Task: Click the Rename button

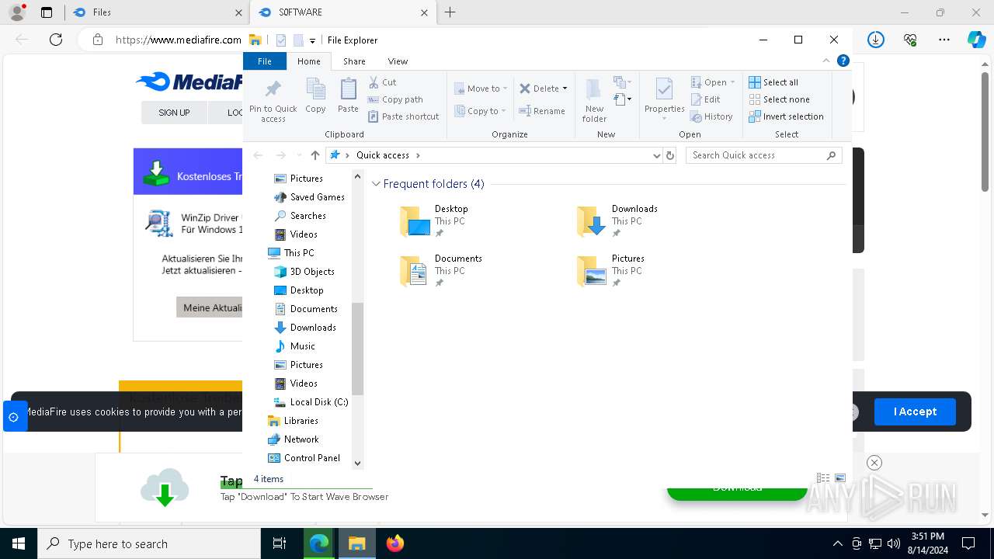Action: [x=542, y=111]
